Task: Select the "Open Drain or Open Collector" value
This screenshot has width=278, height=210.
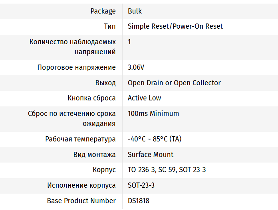Action: pos(174,83)
